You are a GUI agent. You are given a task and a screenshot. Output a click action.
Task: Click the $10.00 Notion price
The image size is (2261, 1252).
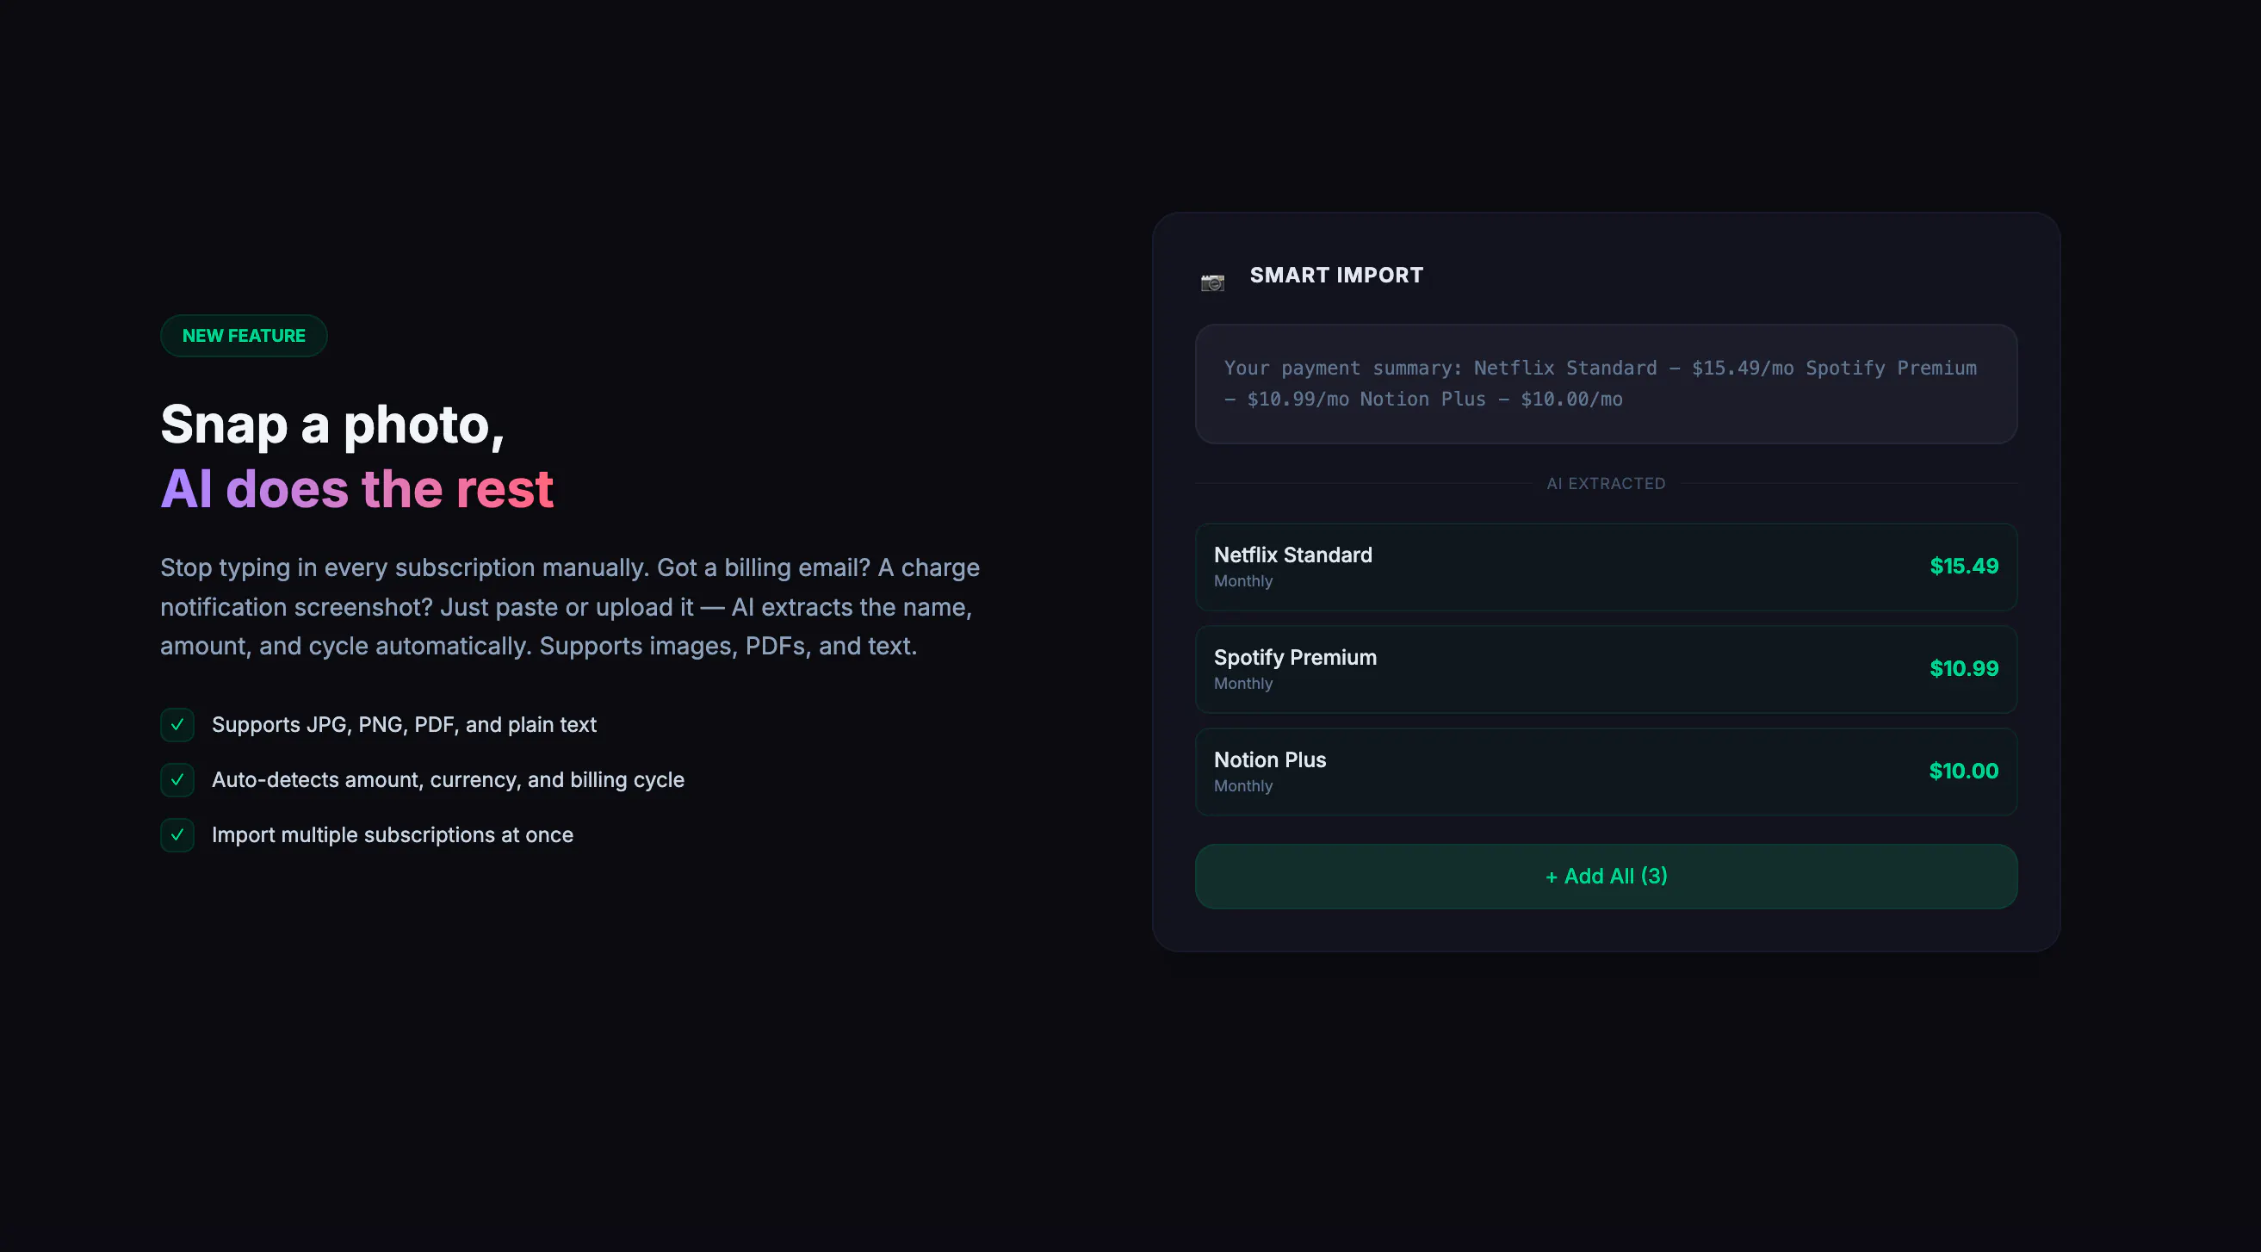[x=1963, y=772]
